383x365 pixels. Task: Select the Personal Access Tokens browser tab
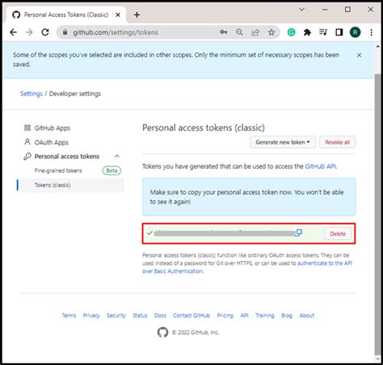tap(66, 15)
